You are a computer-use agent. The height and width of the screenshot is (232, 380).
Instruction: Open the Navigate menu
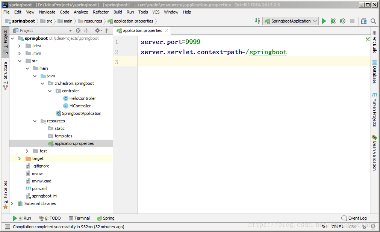(47, 12)
